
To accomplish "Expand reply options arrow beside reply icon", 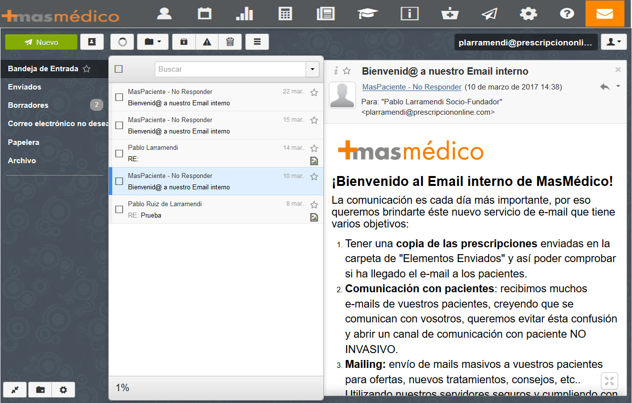I will point(618,87).
